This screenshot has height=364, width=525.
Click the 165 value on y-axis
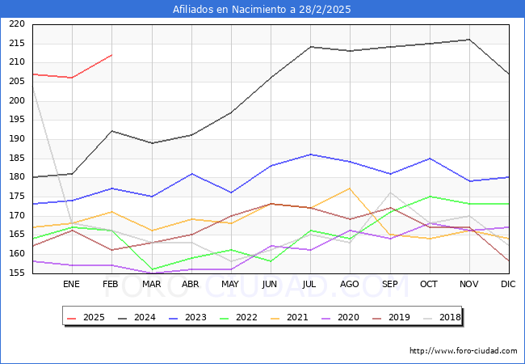pyautogui.click(x=17, y=234)
